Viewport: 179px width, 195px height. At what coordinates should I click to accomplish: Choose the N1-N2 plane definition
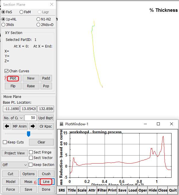(38, 19)
